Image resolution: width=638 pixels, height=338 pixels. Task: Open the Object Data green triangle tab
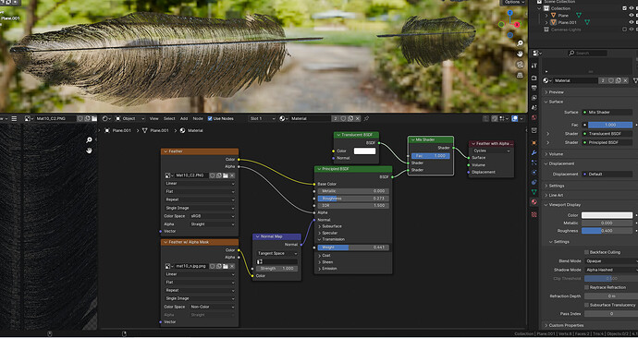534,192
